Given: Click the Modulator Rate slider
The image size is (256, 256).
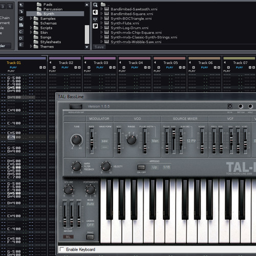Looking at the screenshot, I should point(92,141).
